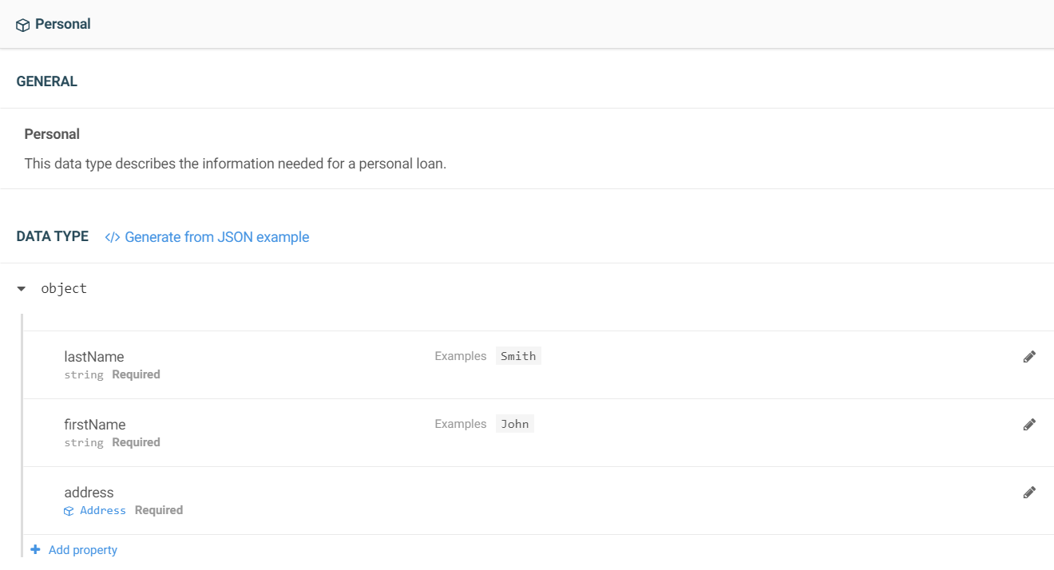Click the Personal title in the header
The height and width of the screenshot is (570, 1054).
pos(63,24)
